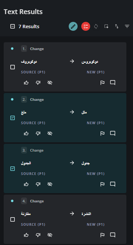Uncheck the checkbox for result 3

(x=13, y=169)
